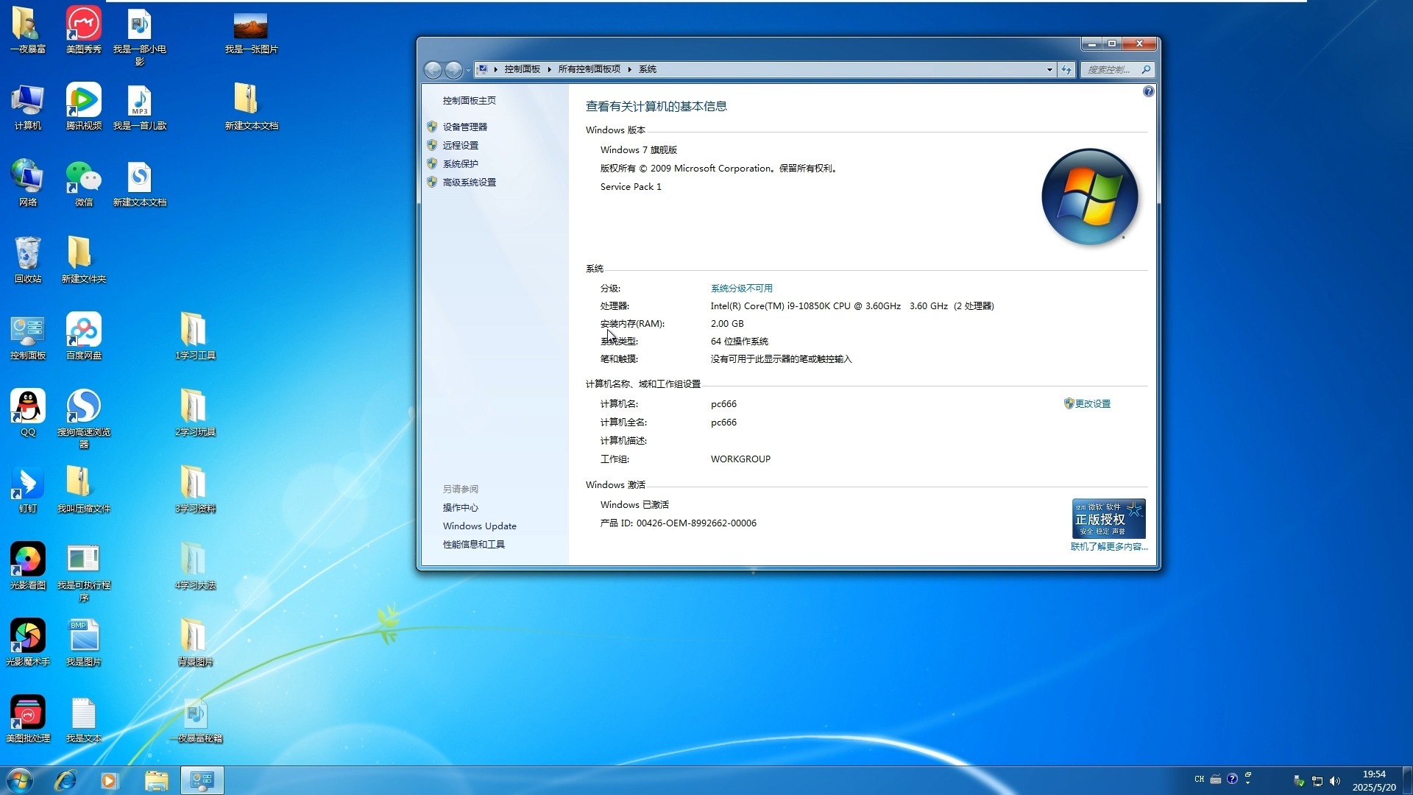Open recent pages dropdown next to navigation arrows
Viewport: 1413px width, 795px height.
tap(468, 70)
